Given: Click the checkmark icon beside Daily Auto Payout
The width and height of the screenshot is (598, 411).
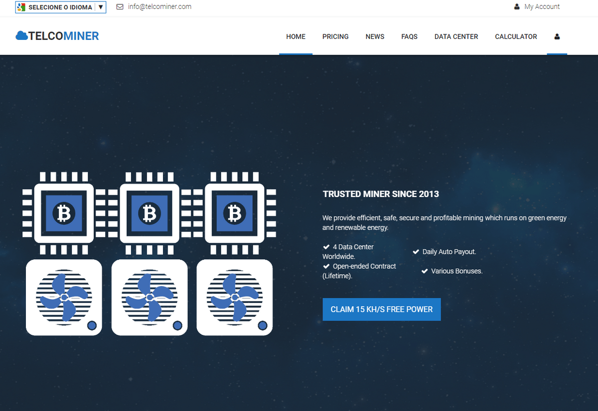Looking at the screenshot, I should (x=416, y=252).
